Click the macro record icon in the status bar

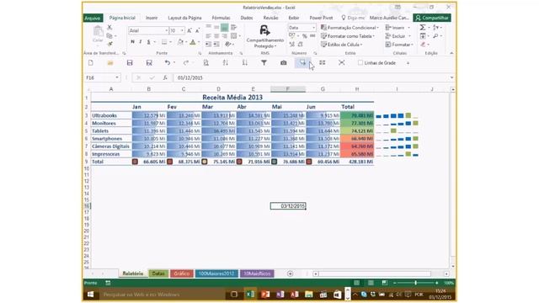(x=108, y=283)
